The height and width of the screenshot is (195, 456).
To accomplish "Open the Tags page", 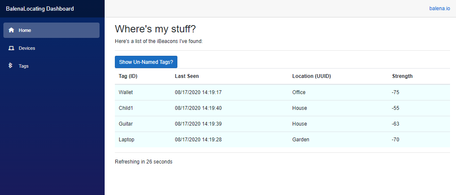I will pos(23,66).
